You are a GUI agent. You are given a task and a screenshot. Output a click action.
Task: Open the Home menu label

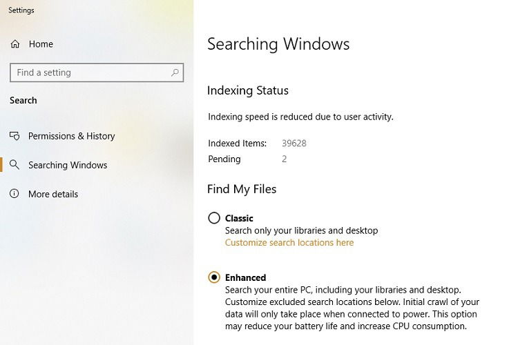tap(41, 44)
